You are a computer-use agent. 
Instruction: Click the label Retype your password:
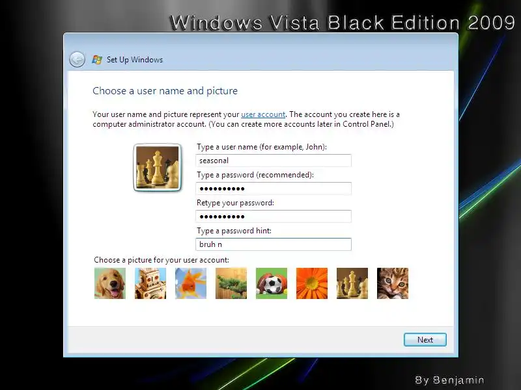click(235, 203)
